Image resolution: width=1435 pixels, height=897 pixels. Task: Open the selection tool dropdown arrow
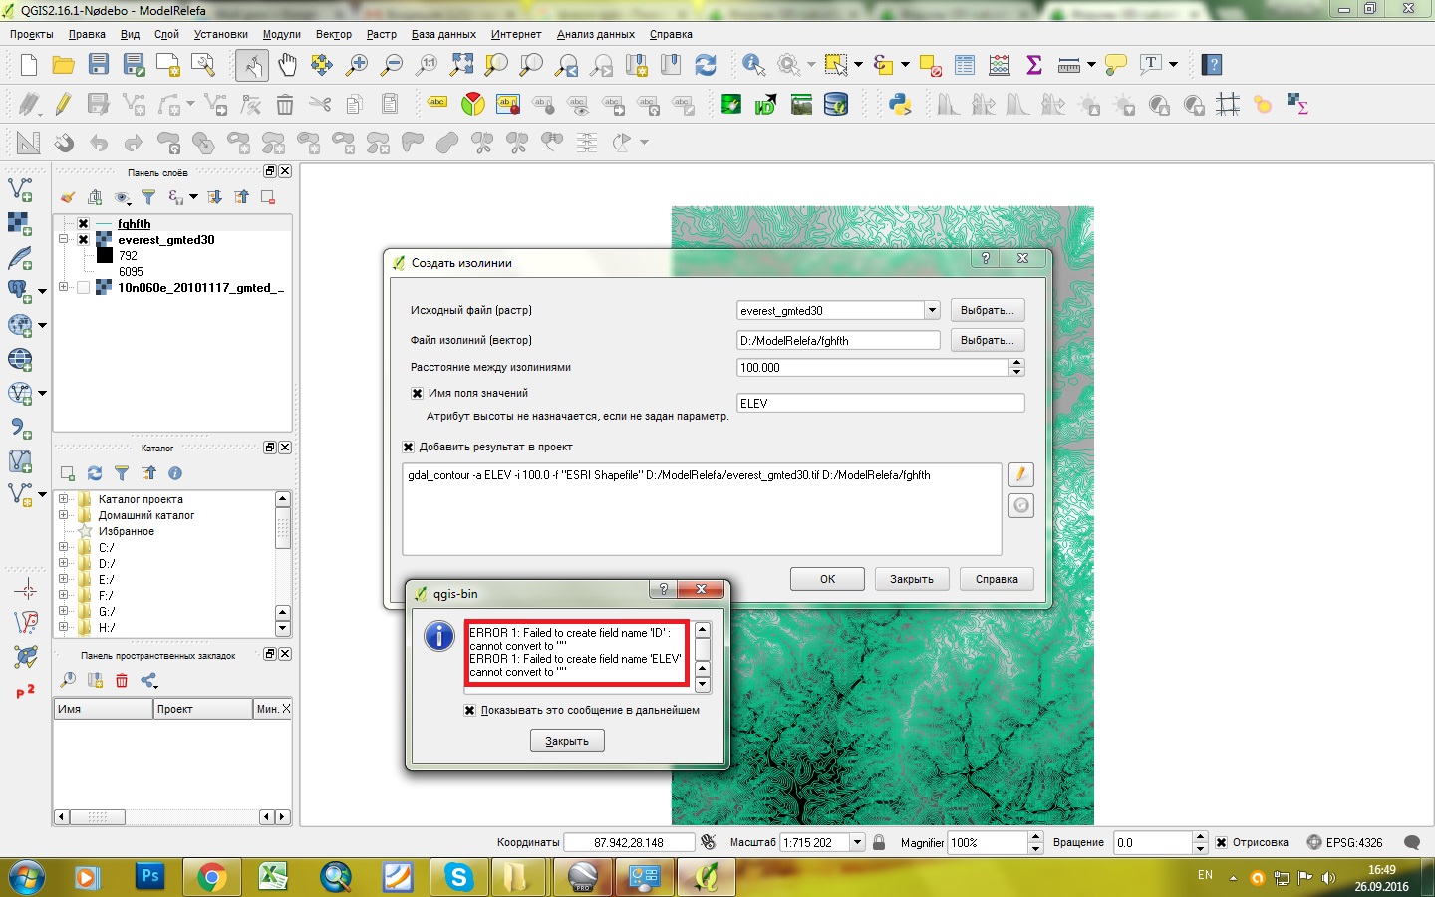[858, 65]
